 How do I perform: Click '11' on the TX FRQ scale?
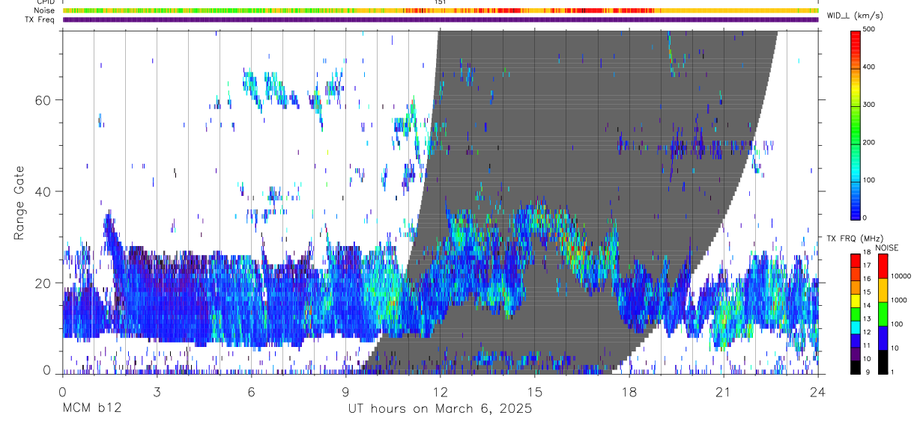(x=867, y=345)
